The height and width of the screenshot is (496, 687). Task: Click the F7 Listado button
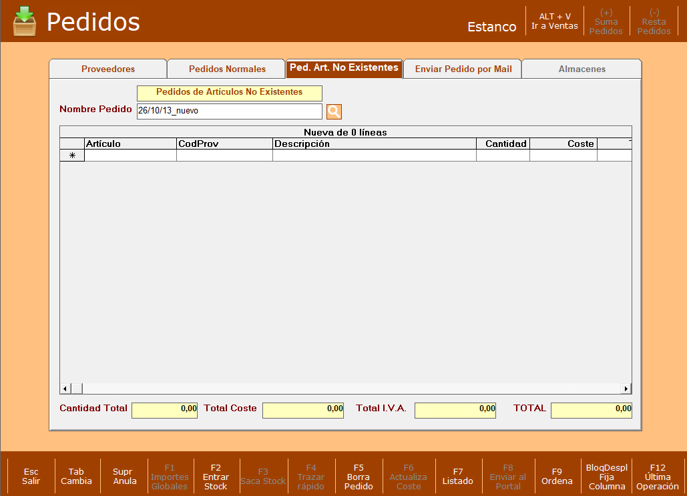(458, 476)
